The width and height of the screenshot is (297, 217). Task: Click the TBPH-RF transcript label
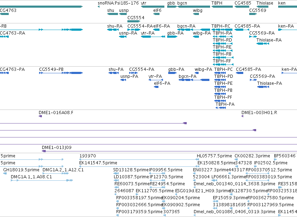click(222, 61)
